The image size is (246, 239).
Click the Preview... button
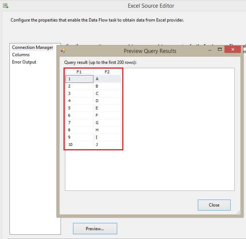click(x=95, y=229)
